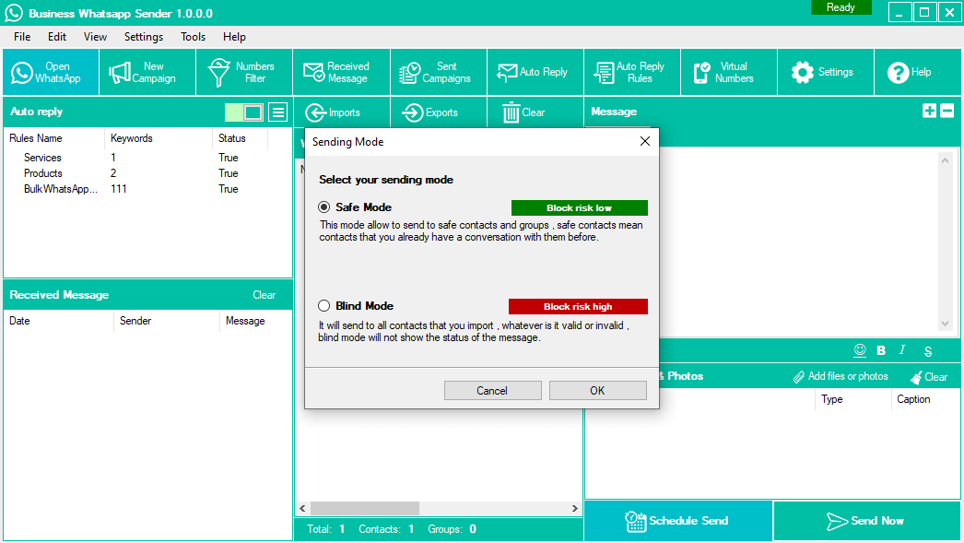The height and width of the screenshot is (543, 964).
Task: Select the Safe Mode radio button
Action: [x=324, y=207]
